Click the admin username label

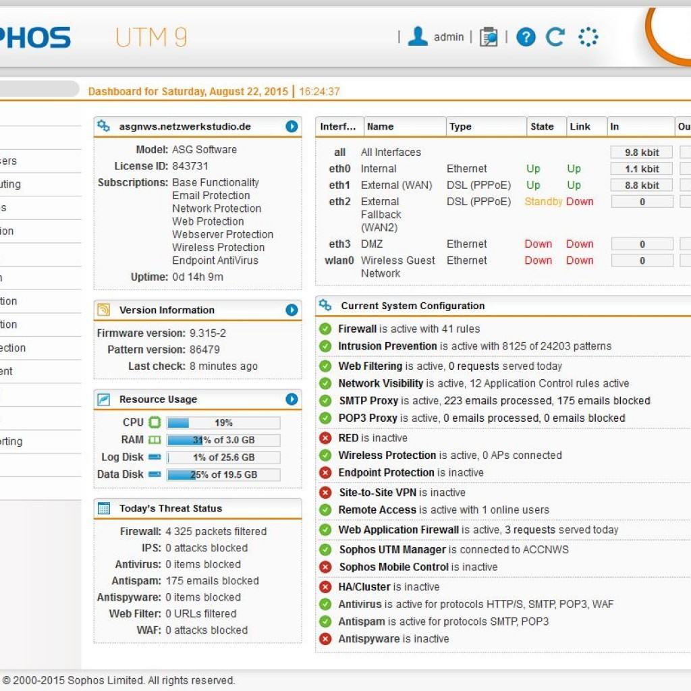pyautogui.click(x=449, y=37)
